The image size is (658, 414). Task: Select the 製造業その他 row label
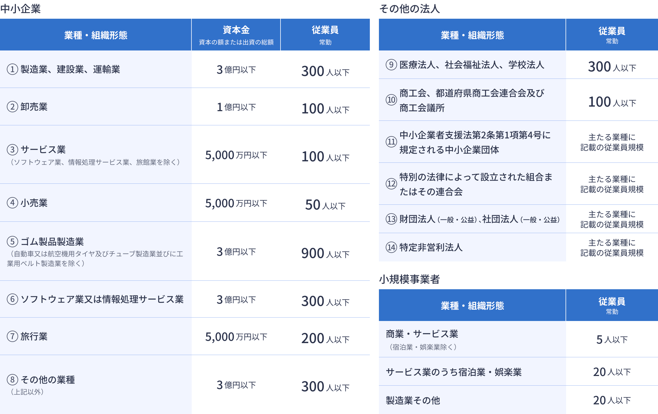click(413, 400)
